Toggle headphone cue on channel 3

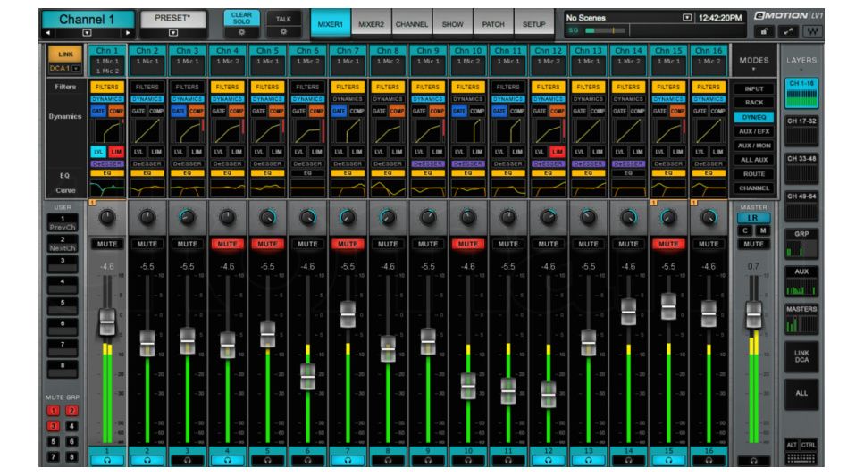point(188,461)
